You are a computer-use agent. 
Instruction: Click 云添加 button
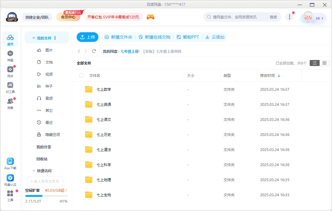click(x=215, y=37)
